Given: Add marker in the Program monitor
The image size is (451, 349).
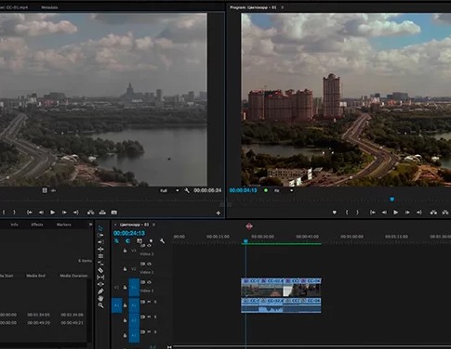Looking at the screenshot, I should point(335,213).
